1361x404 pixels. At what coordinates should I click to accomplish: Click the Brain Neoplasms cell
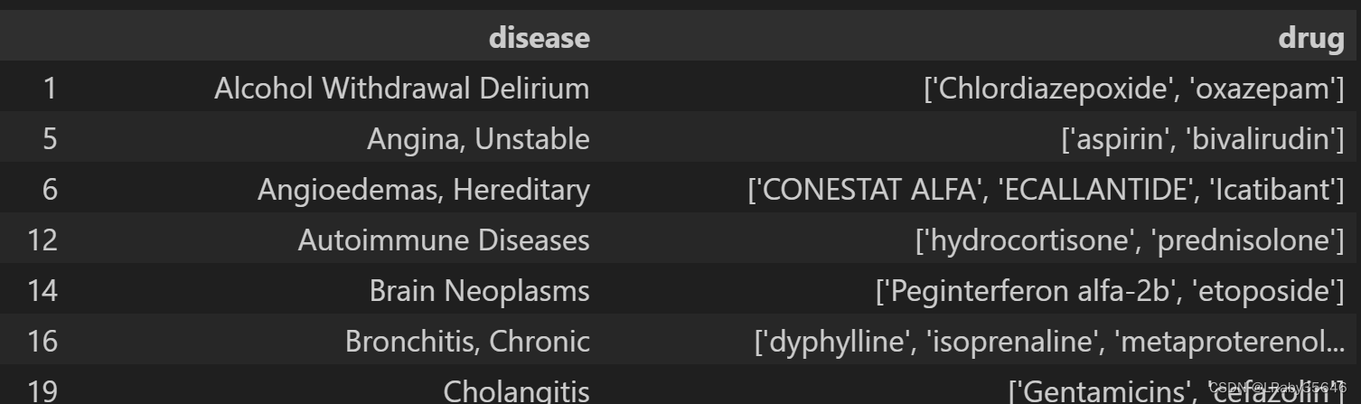[480, 292]
